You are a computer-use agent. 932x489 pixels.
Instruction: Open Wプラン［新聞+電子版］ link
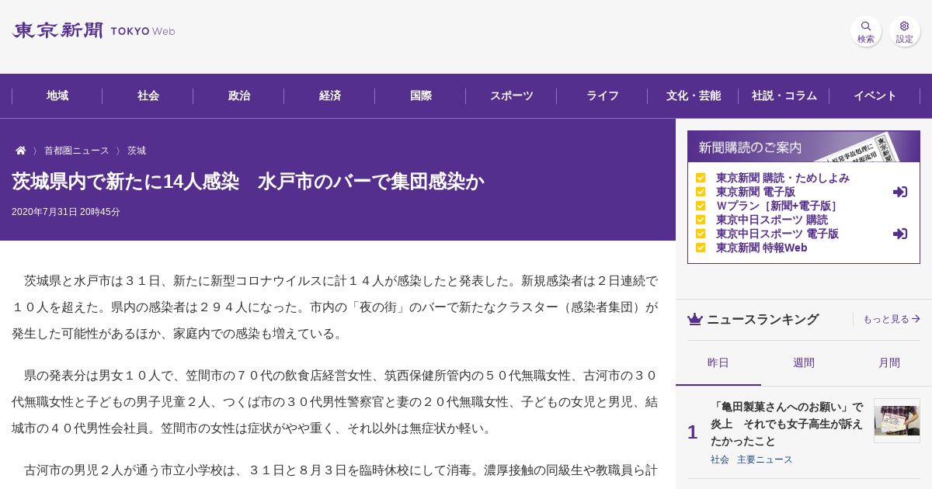click(777, 206)
